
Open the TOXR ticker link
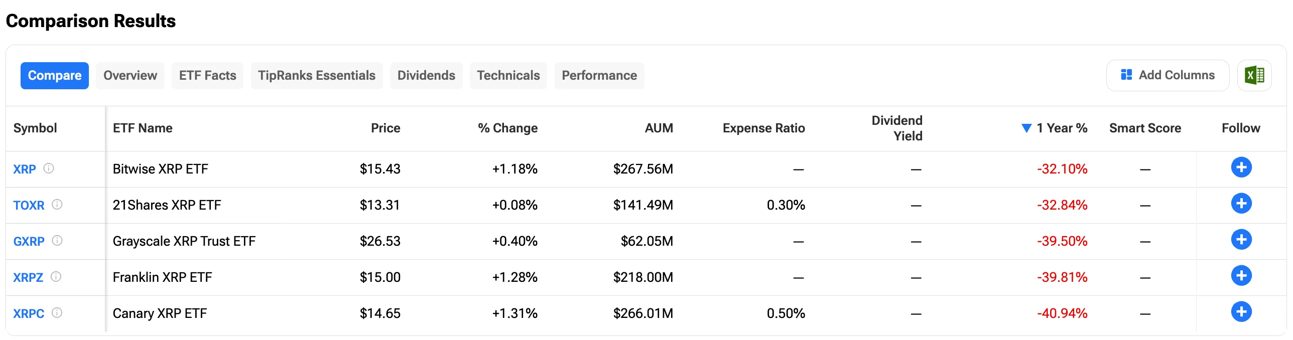point(29,205)
